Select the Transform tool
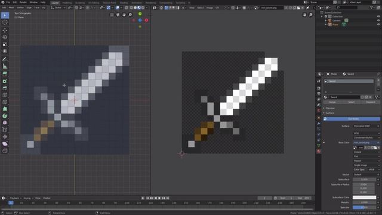Screen dimensions: 382x215 tap(5, 51)
